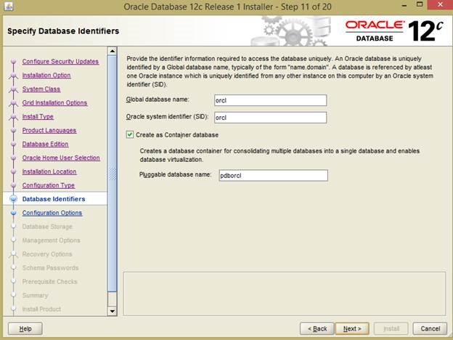Open the System Class step
This screenshot has width=453, height=340.
click(x=41, y=89)
